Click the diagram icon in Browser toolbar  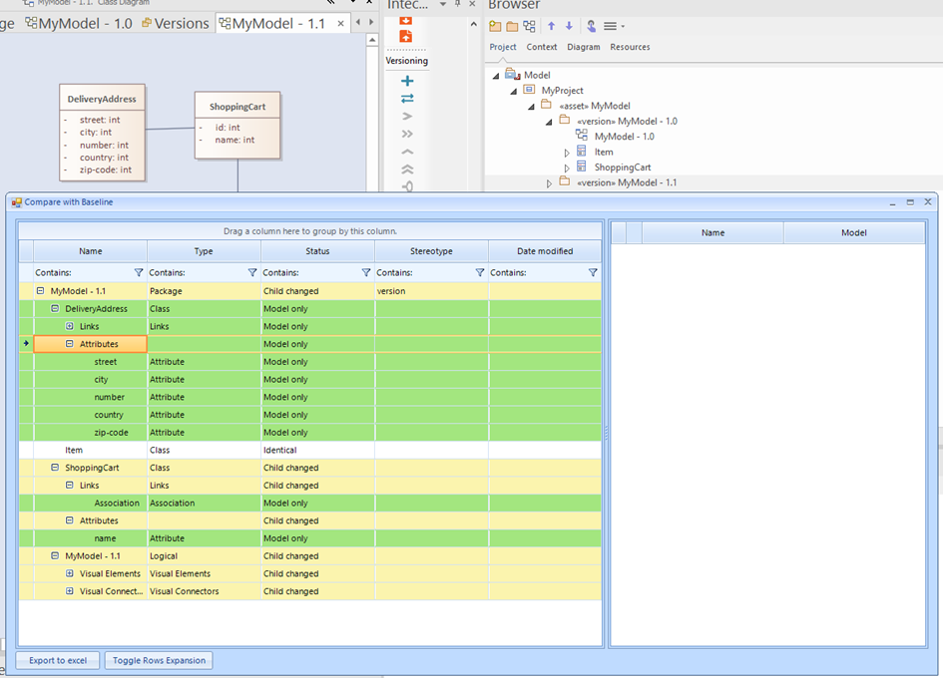pyautogui.click(x=529, y=26)
